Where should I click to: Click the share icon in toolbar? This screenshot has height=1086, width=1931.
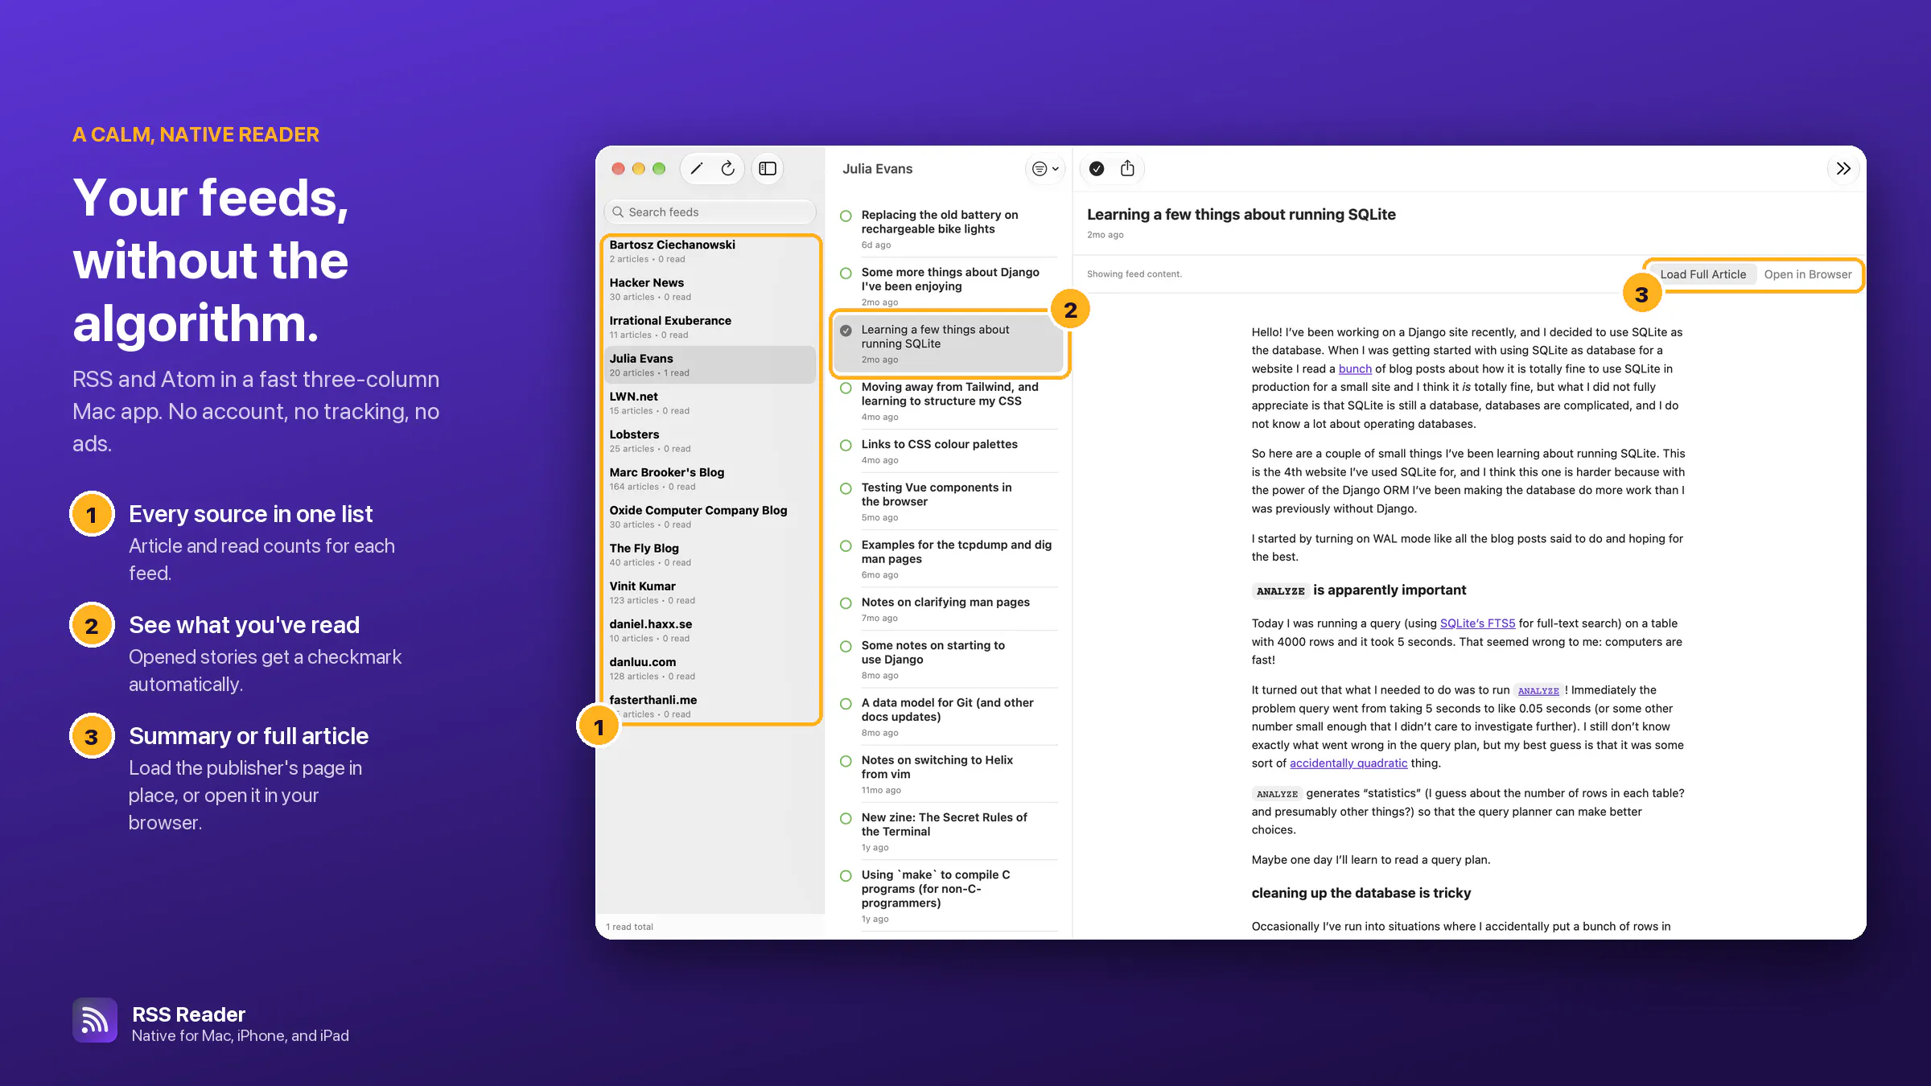[x=1127, y=169]
